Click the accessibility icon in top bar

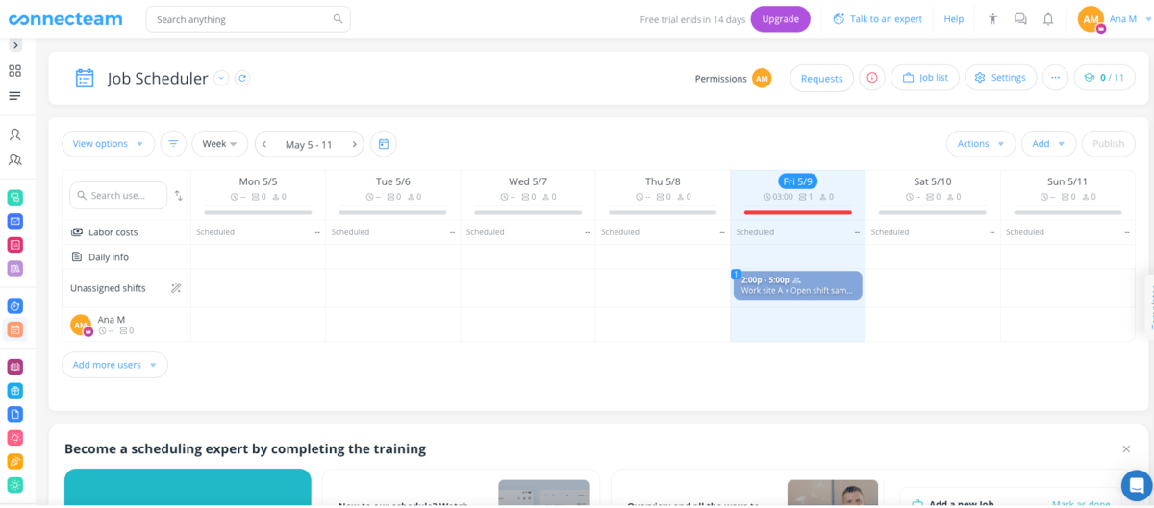993,19
